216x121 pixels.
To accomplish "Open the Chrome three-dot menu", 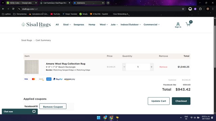I will (213, 9).
